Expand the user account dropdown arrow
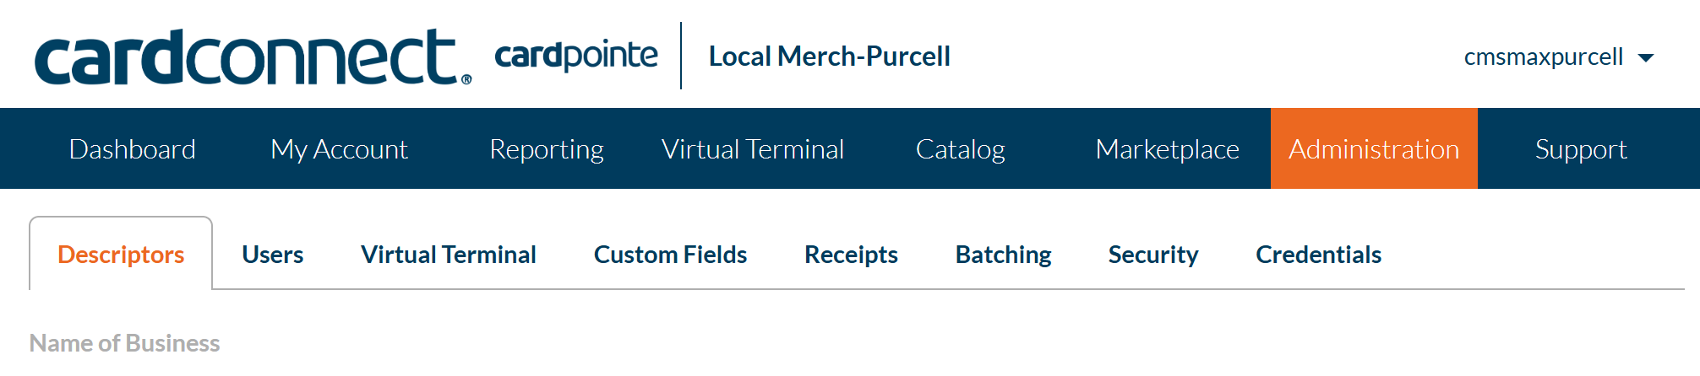This screenshot has height=376, width=1700. pyautogui.click(x=1645, y=58)
